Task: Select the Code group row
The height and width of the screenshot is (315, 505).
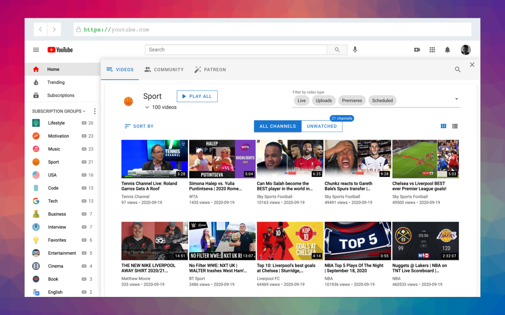Action: 63,188
